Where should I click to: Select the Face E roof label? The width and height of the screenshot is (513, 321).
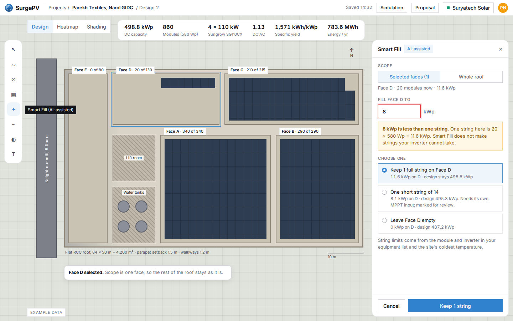tap(89, 70)
